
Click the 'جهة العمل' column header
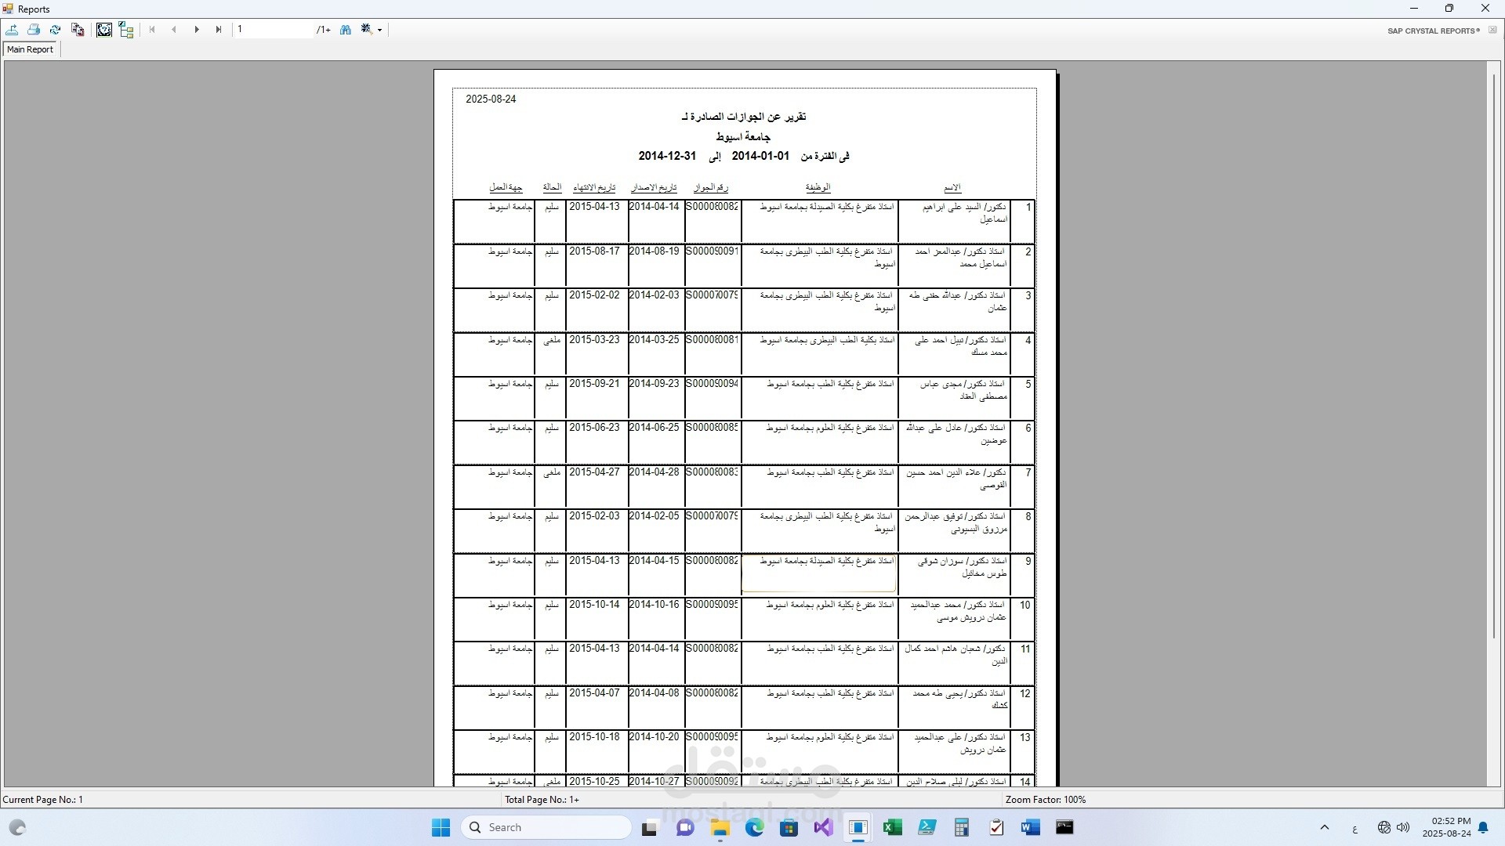[x=506, y=188]
